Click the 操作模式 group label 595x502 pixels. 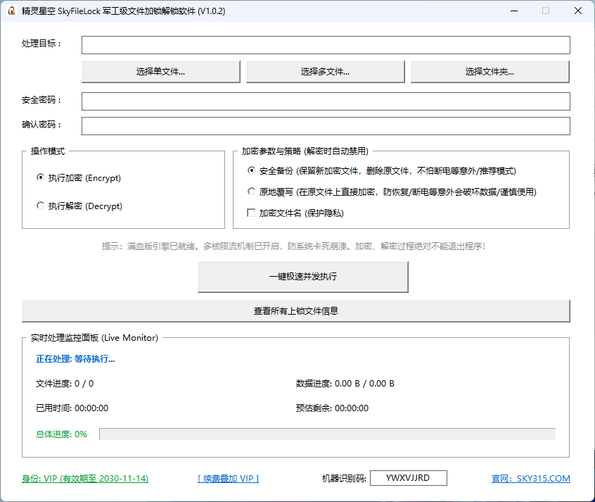(48, 151)
